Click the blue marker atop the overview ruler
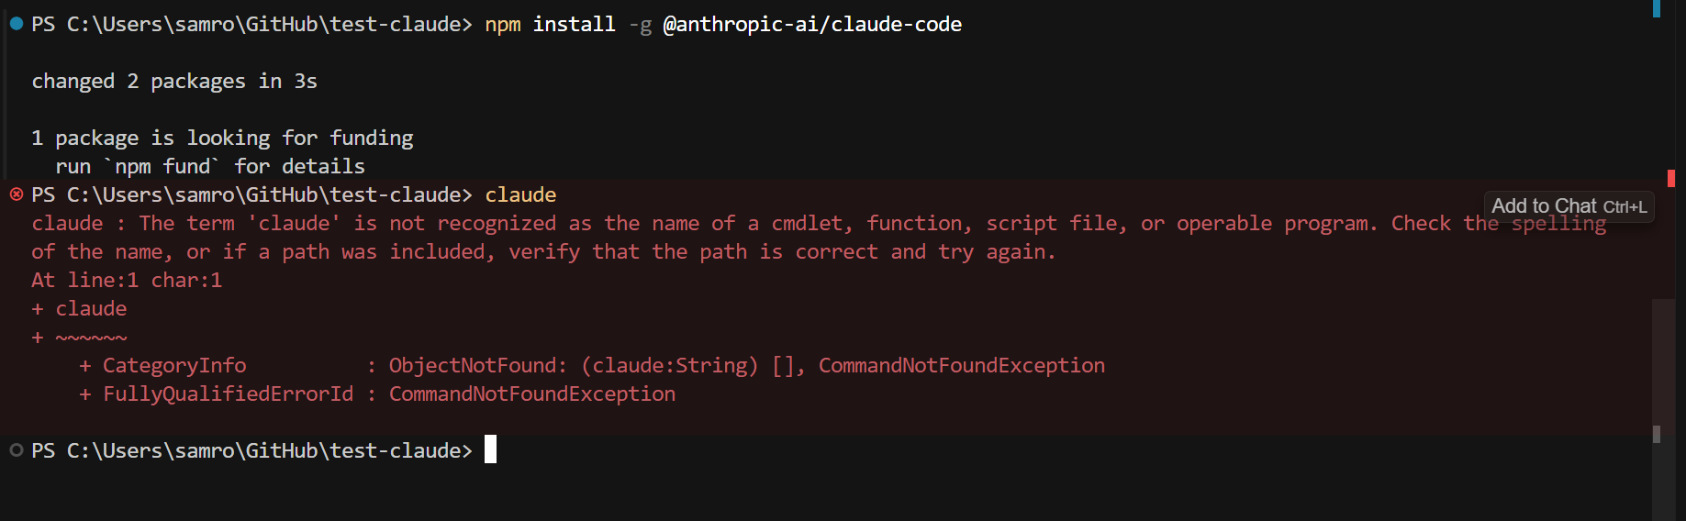 pos(1657,8)
